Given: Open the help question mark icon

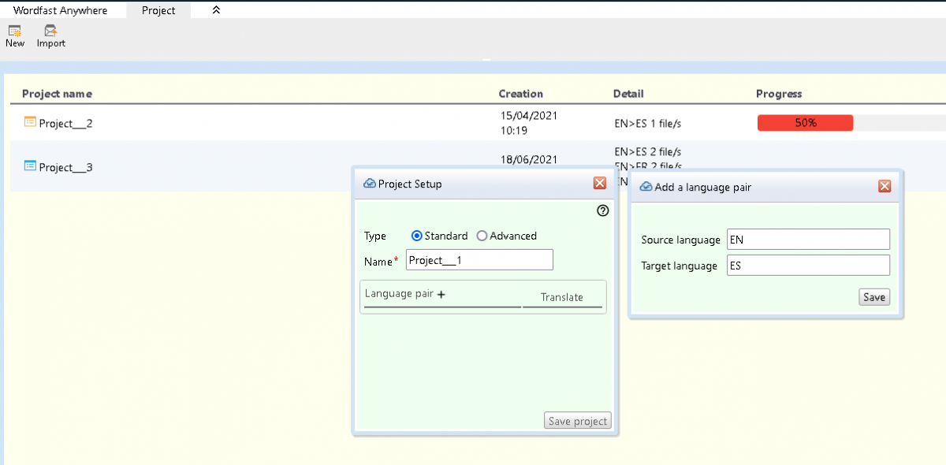Looking at the screenshot, I should [603, 210].
